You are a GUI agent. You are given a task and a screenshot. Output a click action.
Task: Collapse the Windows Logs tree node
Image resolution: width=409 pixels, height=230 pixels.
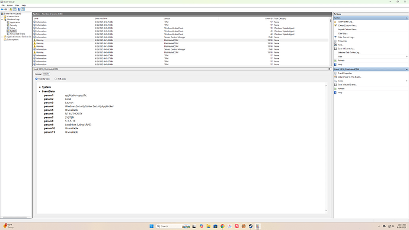pos(2,20)
